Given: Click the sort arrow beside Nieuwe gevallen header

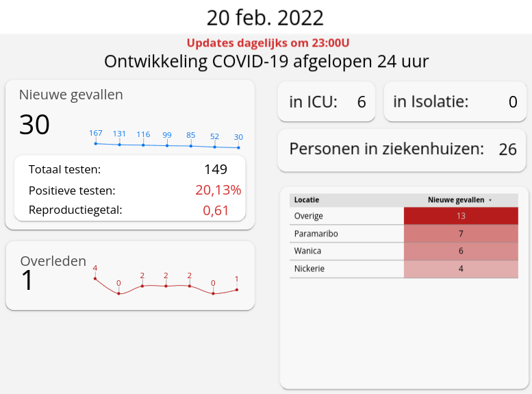Looking at the screenshot, I should click(x=490, y=200).
